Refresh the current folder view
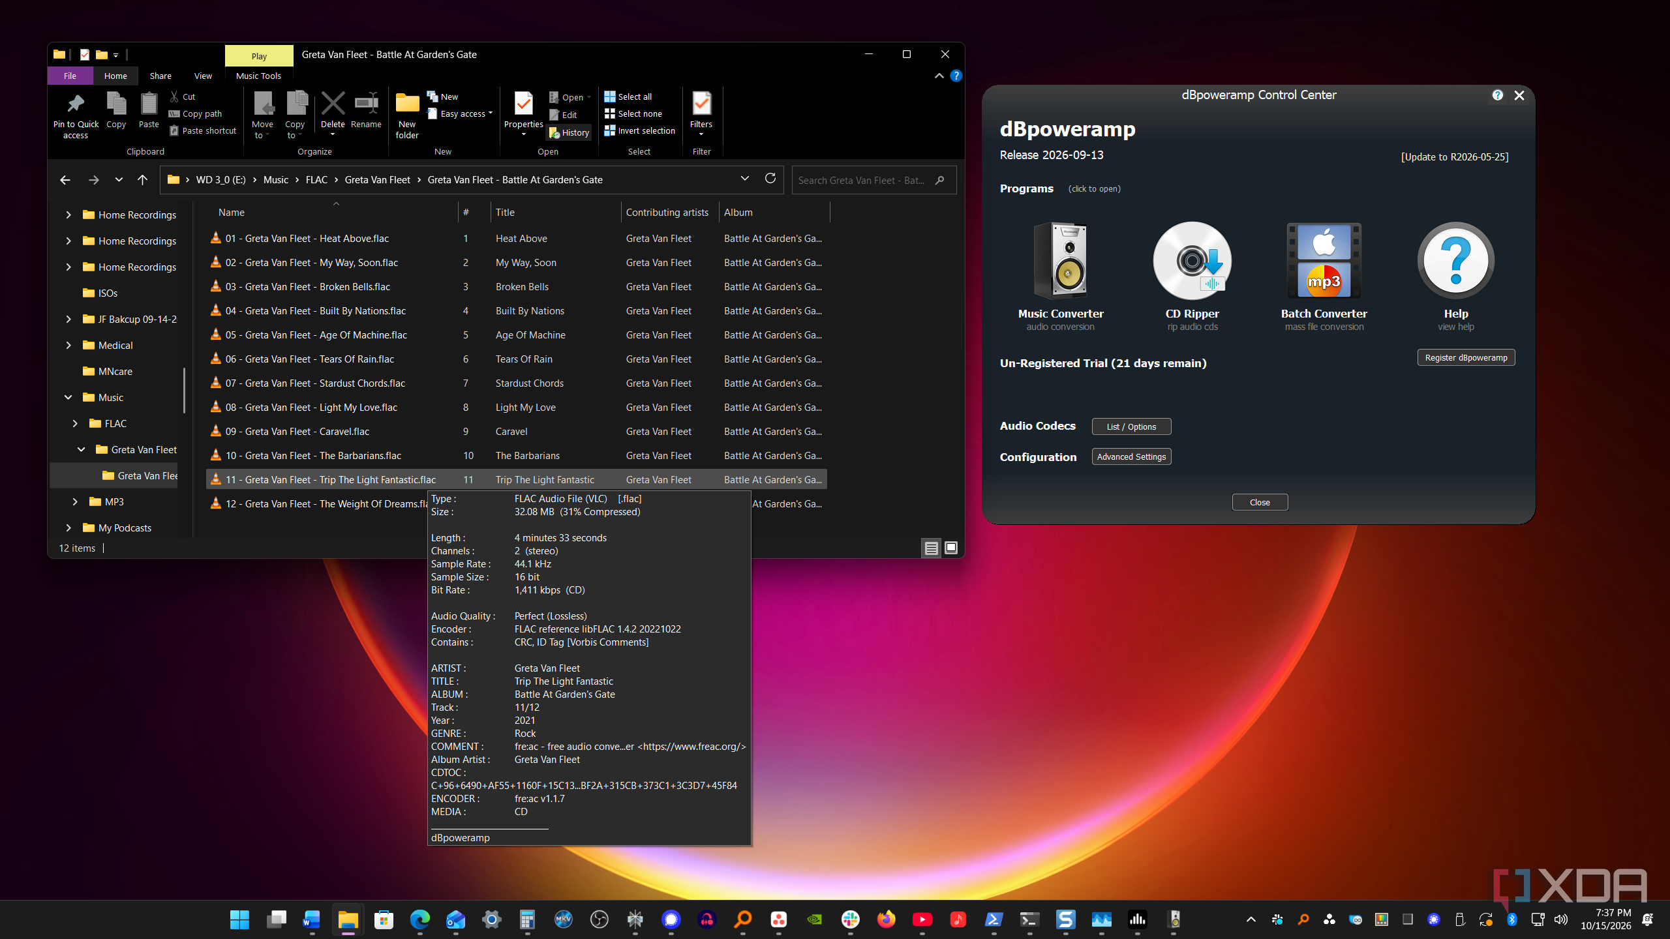This screenshot has width=1670, height=939. [x=770, y=179]
